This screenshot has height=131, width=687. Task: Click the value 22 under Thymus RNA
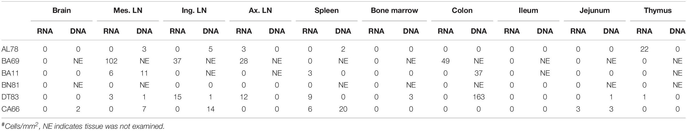pos(644,49)
